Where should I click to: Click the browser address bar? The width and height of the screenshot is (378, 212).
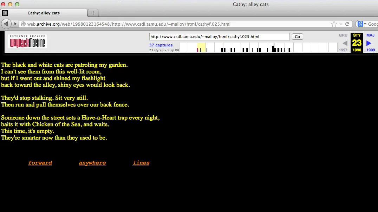click(176, 24)
